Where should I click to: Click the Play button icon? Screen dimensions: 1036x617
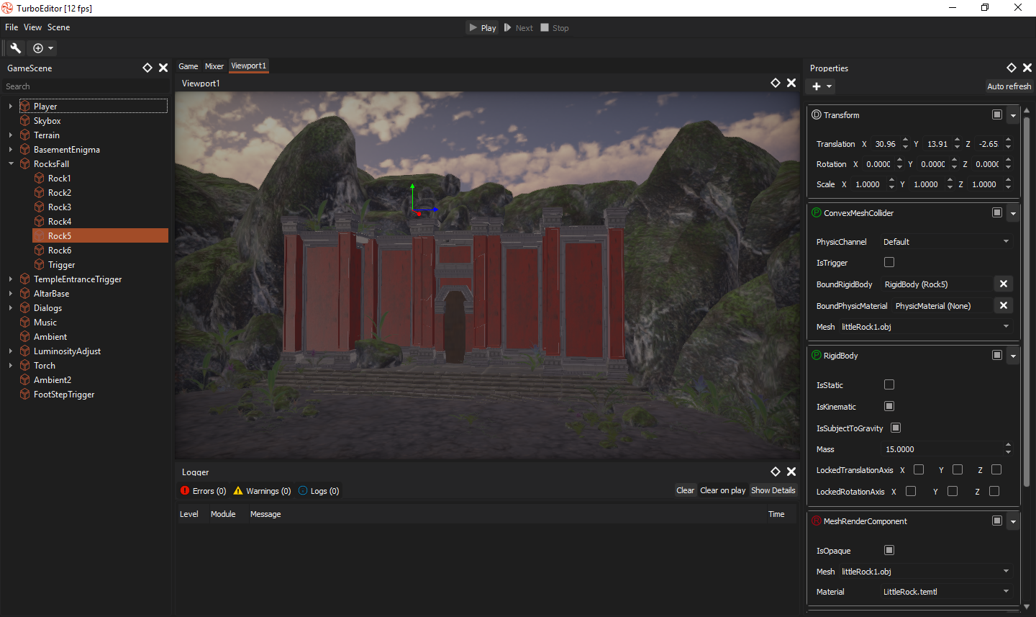pyautogui.click(x=473, y=28)
